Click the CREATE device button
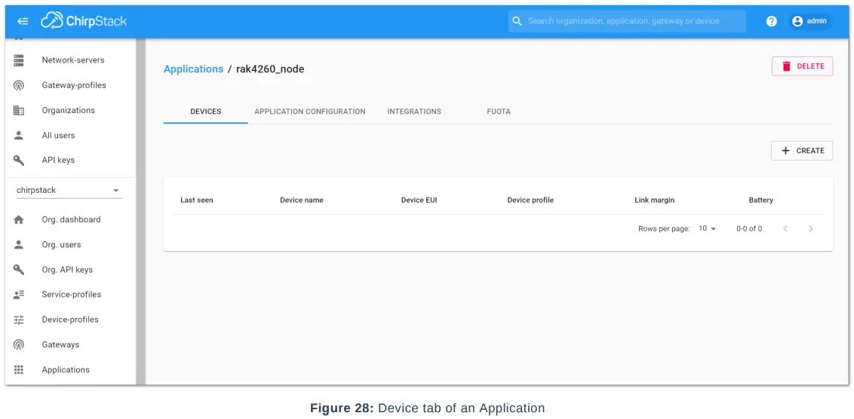Viewport: 854px width, 419px height. point(802,151)
